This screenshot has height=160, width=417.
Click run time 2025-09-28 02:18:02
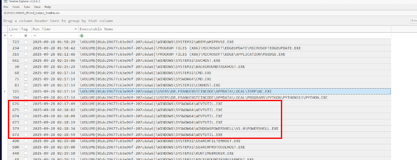pos(54,110)
